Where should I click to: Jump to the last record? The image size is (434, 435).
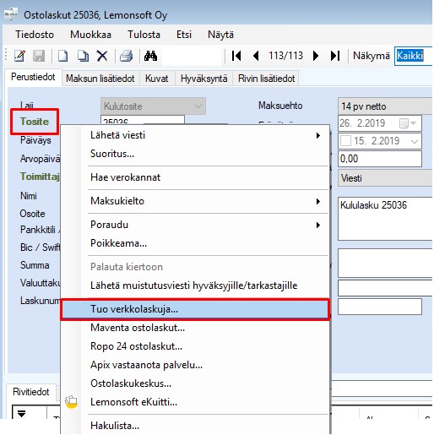(x=335, y=56)
